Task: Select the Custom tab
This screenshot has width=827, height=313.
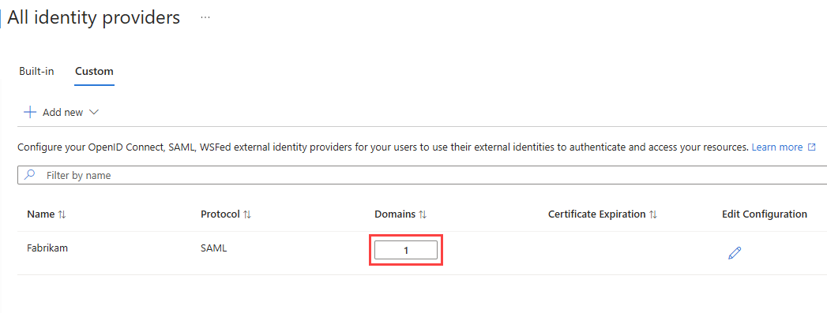Action: [95, 71]
